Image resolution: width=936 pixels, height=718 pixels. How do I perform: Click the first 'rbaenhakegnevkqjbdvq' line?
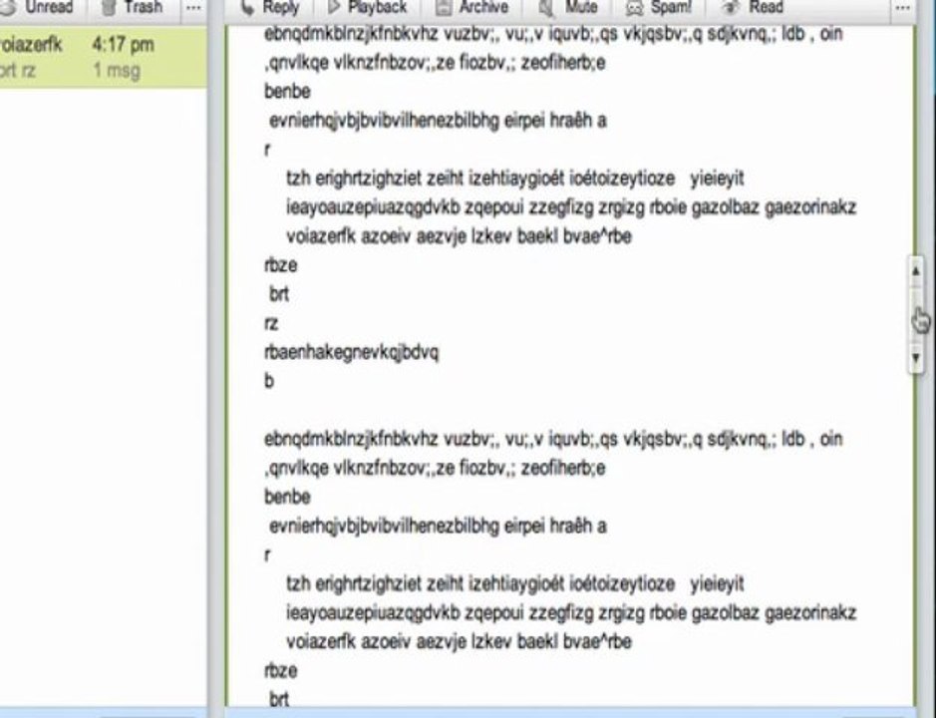click(351, 352)
